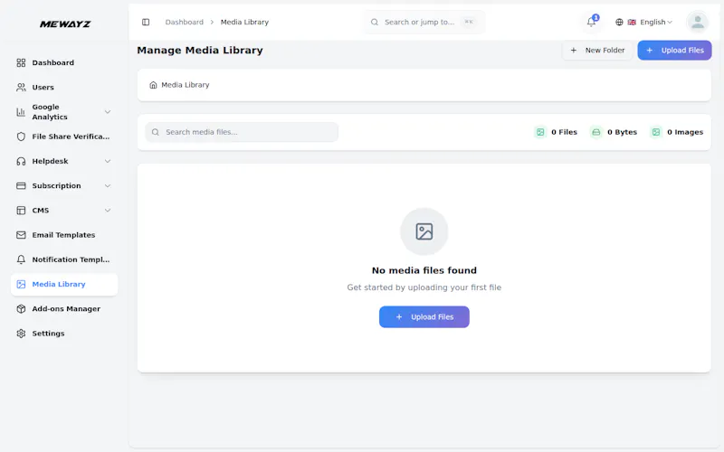This screenshot has height=452, width=724.
Task: Click the CMS layout icon
Action: (x=21, y=211)
